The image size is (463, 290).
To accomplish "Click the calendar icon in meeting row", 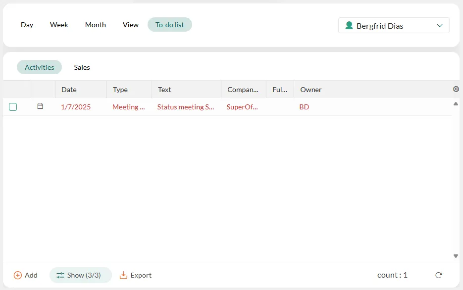I will (x=41, y=106).
